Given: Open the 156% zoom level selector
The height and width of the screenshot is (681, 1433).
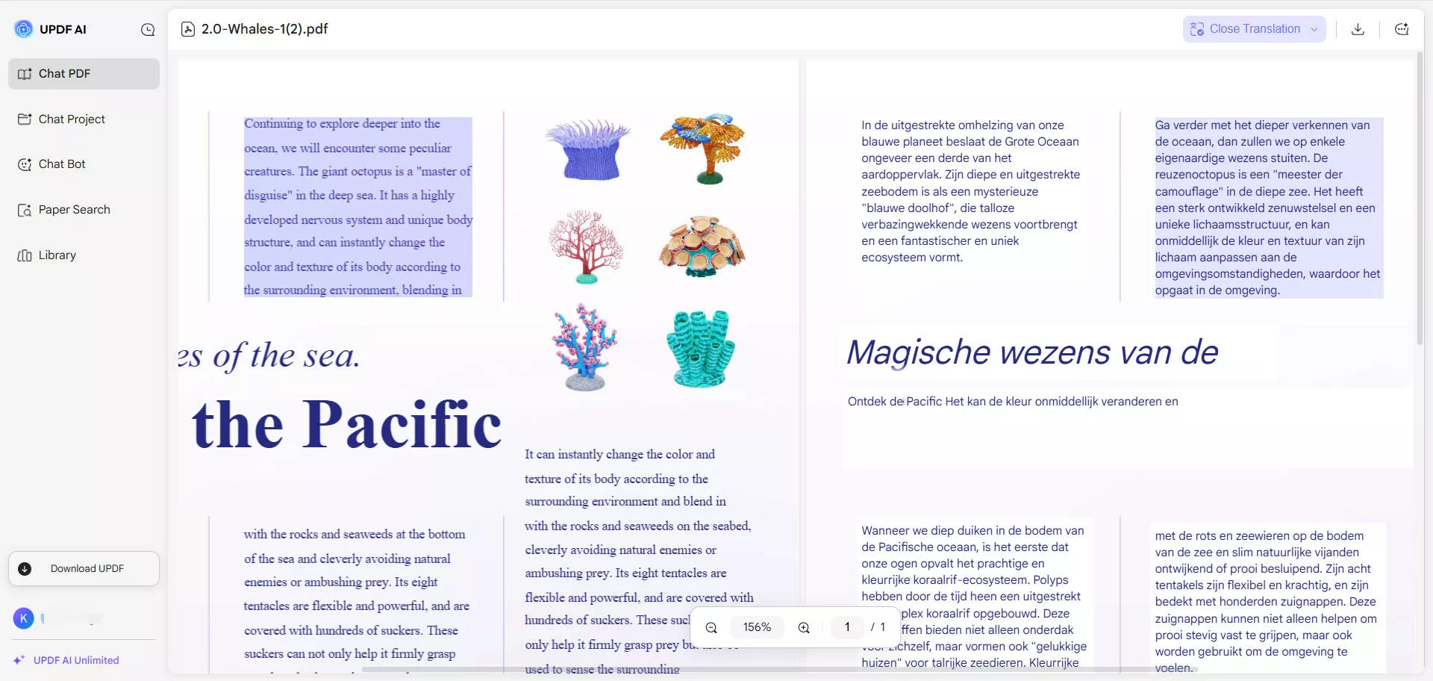Looking at the screenshot, I should [x=757, y=628].
